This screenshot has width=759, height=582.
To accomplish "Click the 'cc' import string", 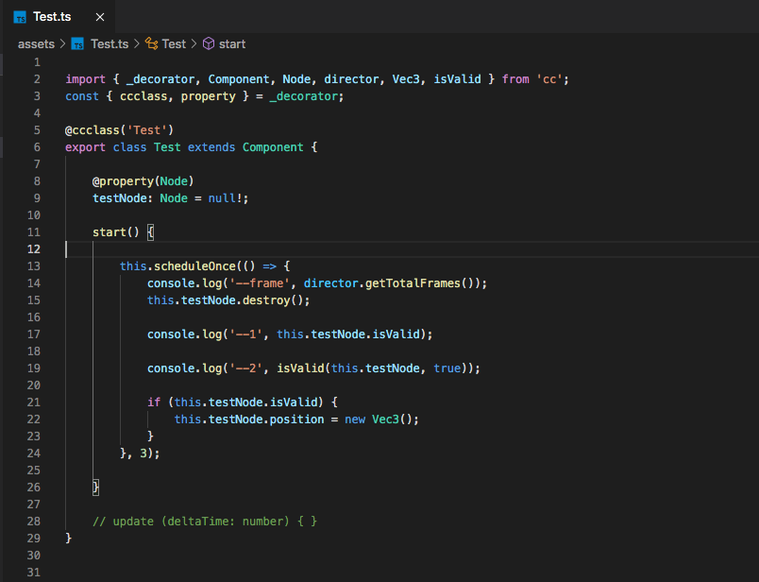I will point(549,79).
